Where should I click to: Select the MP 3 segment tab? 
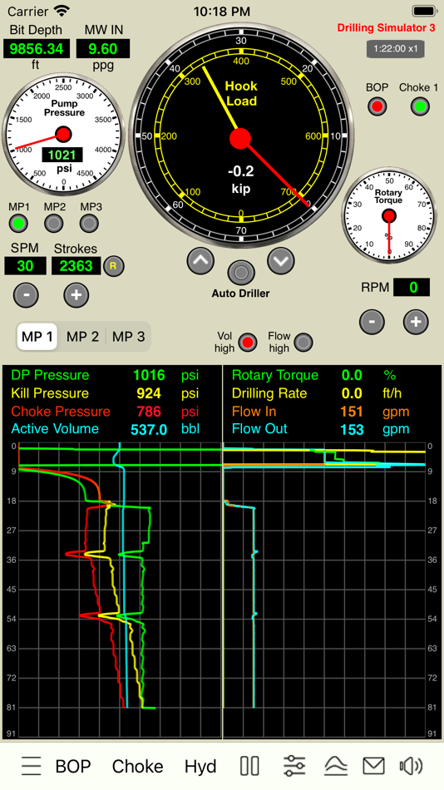click(x=128, y=337)
